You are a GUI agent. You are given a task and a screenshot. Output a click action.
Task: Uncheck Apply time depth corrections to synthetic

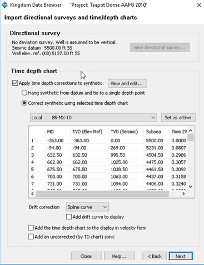(x=15, y=83)
